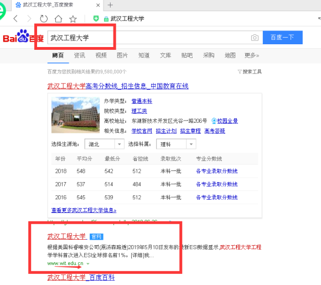Open 各专业录取分数线 link for 2016

pyautogui.click(x=216, y=198)
